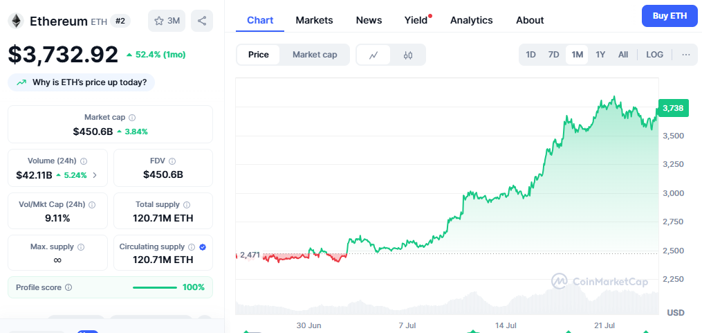Show info for Volume (24h)
The image size is (702, 333).
pos(83,161)
